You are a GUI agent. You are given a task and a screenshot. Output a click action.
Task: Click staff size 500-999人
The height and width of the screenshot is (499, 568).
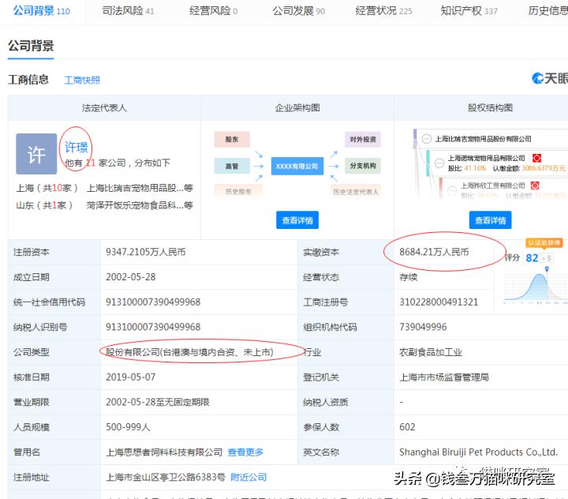coord(128,427)
